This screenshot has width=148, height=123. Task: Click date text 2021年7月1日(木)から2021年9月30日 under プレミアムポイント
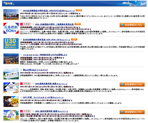pyautogui.click(x=46, y=100)
